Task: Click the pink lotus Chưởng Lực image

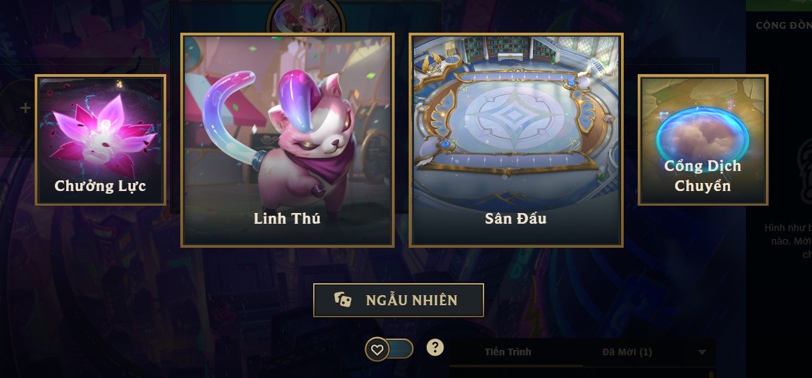Action: click(x=100, y=126)
